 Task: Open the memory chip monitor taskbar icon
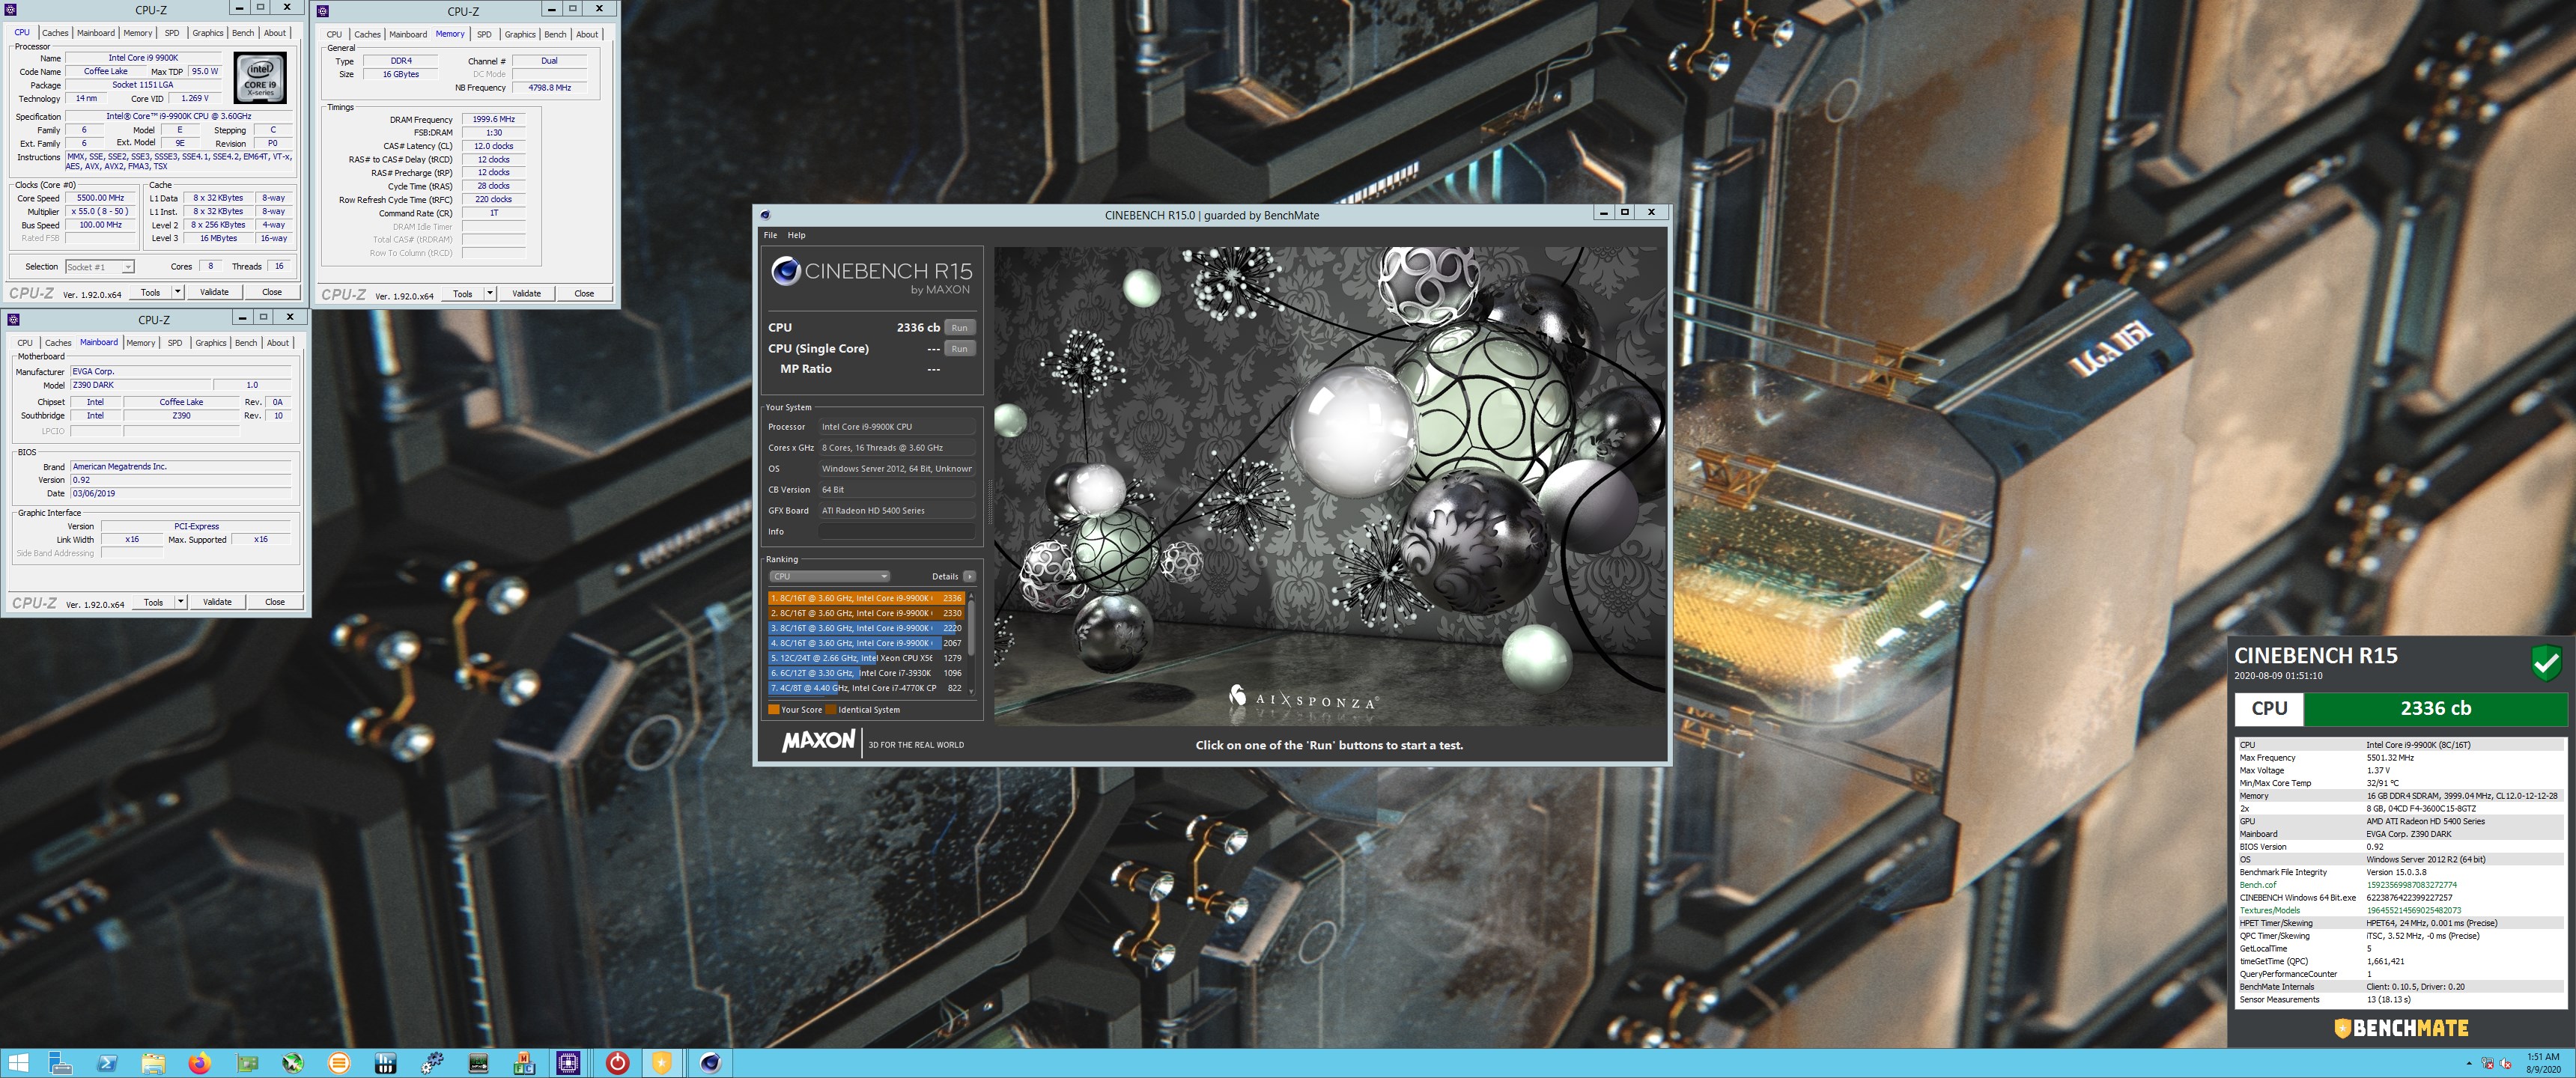tap(478, 1063)
